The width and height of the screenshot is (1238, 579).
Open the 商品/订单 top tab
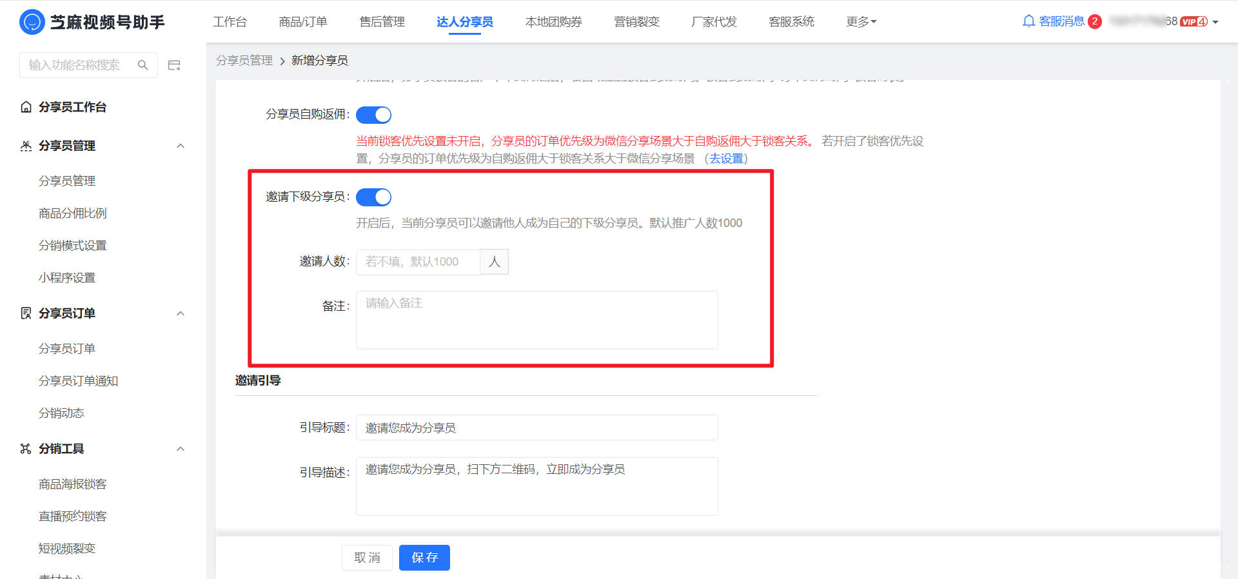pyautogui.click(x=303, y=22)
